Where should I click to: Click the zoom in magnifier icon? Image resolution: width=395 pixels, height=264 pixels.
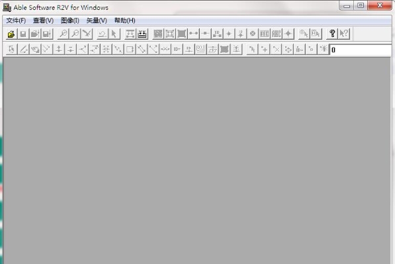(x=64, y=34)
